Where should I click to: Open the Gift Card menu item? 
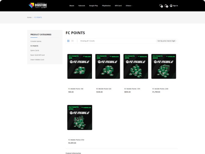pyautogui.click(x=118, y=6)
